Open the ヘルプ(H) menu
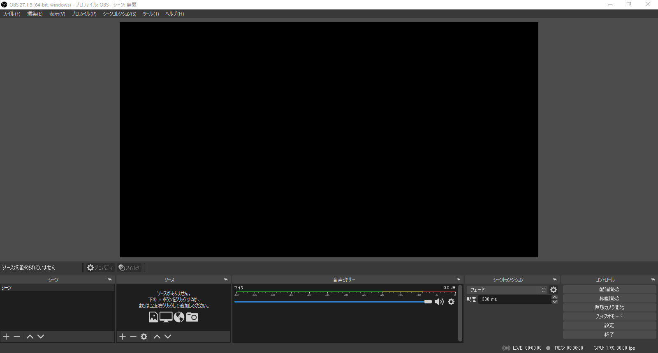Viewport: 658px width, 353px height. 175,14
